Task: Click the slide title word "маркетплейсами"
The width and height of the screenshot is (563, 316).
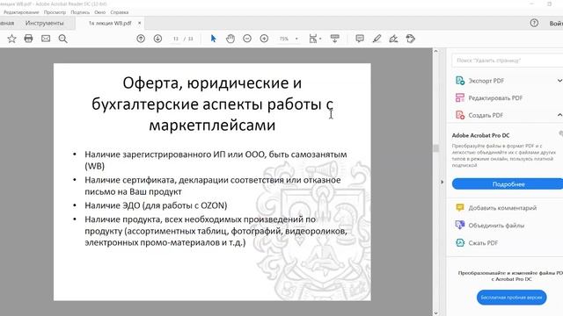Action: pyautogui.click(x=212, y=125)
